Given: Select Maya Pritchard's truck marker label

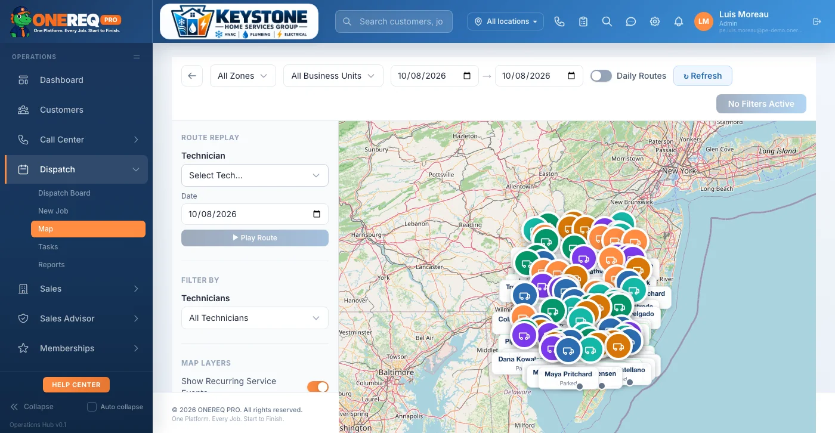Looking at the screenshot, I should tap(568, 378).
